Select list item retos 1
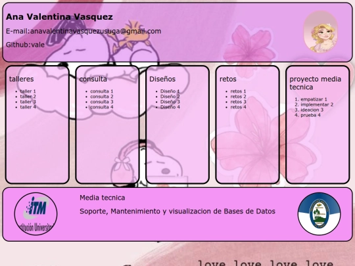Image resolution: width=355 pixels, height=266 pixels. tap(238, 91)
